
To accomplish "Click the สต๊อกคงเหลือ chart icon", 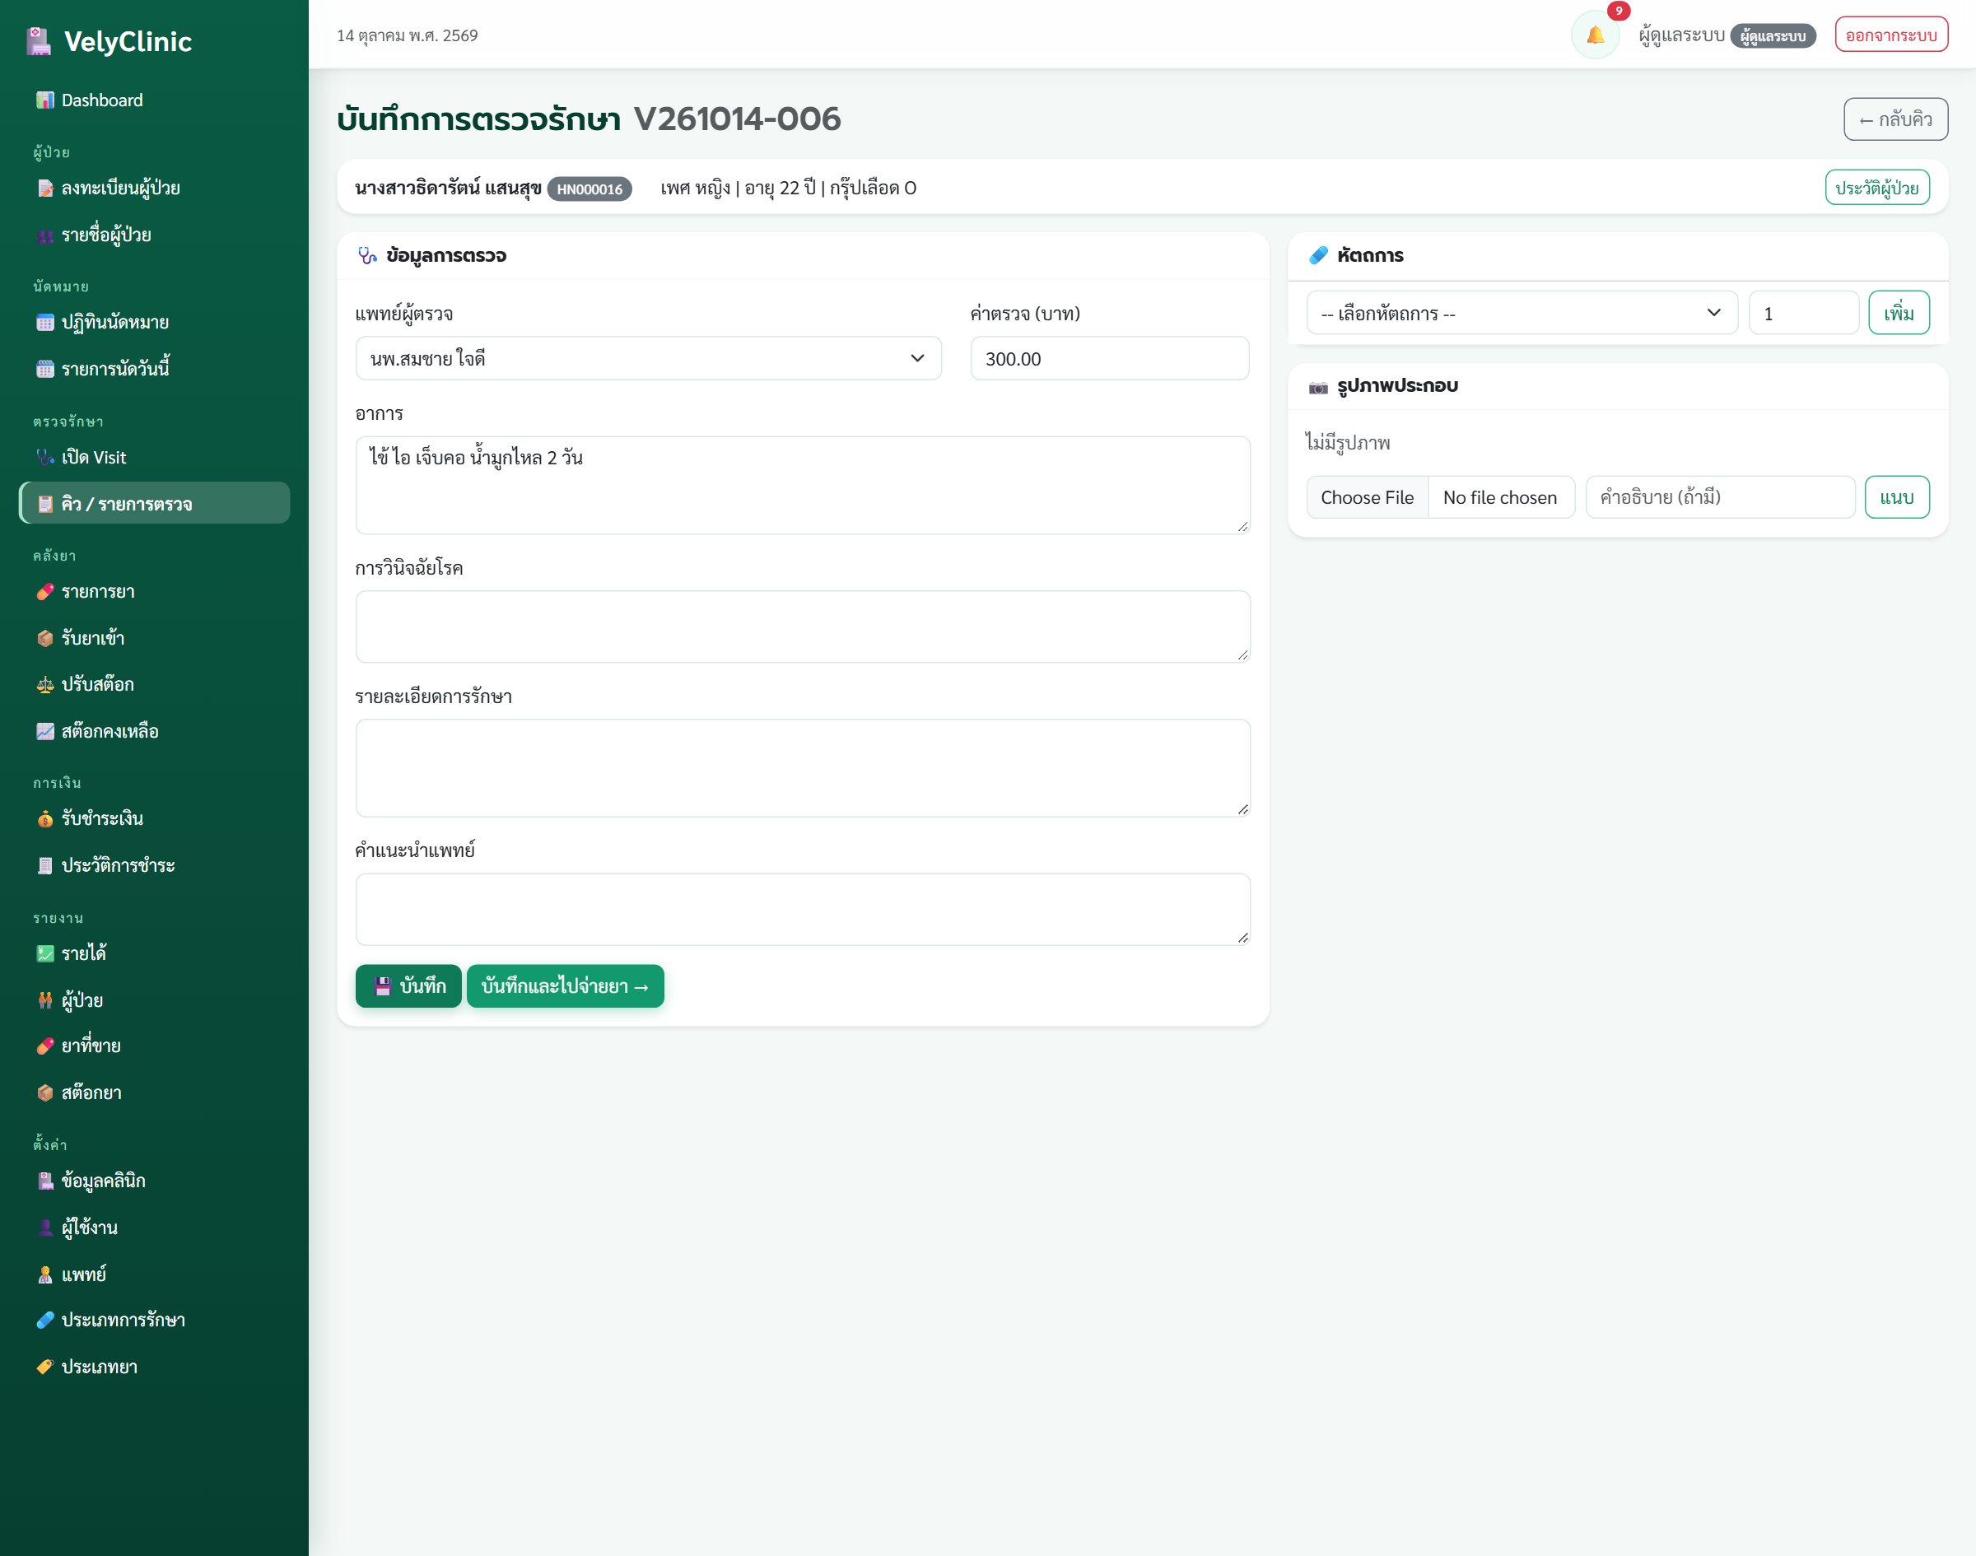I will pos(44,732).
